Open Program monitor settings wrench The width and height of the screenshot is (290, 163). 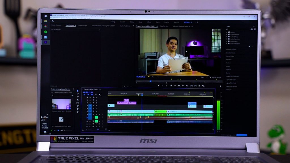click(210, 77)
